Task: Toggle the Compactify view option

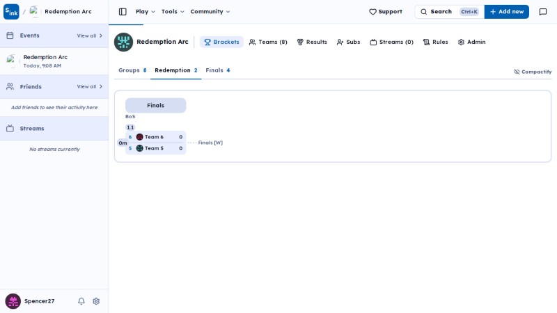Action: click(x=533, y=72)
